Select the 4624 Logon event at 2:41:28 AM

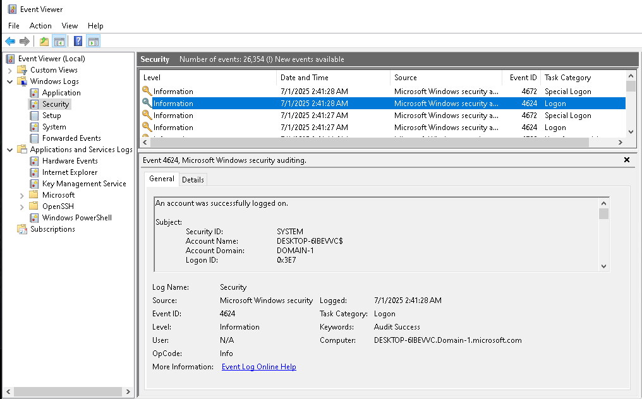[383, 103]
